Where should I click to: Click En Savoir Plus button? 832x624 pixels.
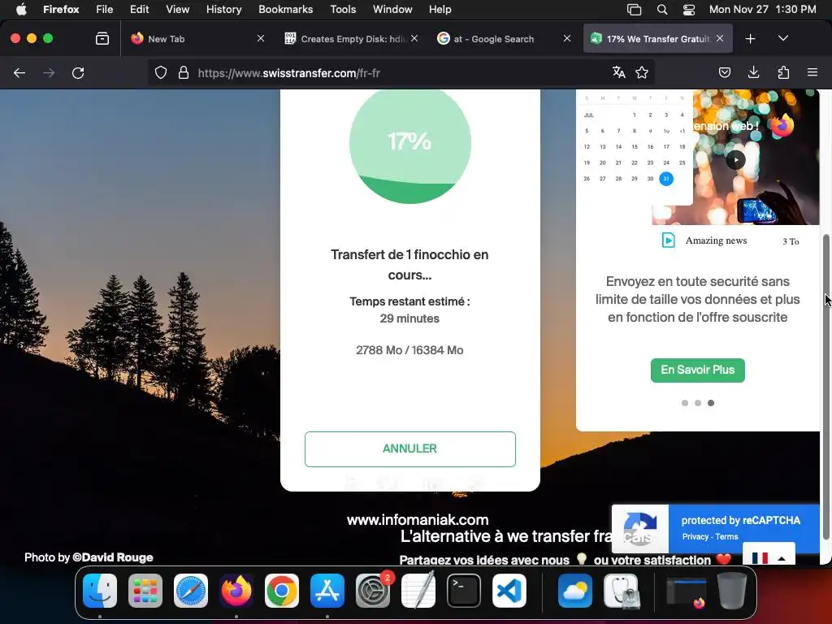point(698,370)
